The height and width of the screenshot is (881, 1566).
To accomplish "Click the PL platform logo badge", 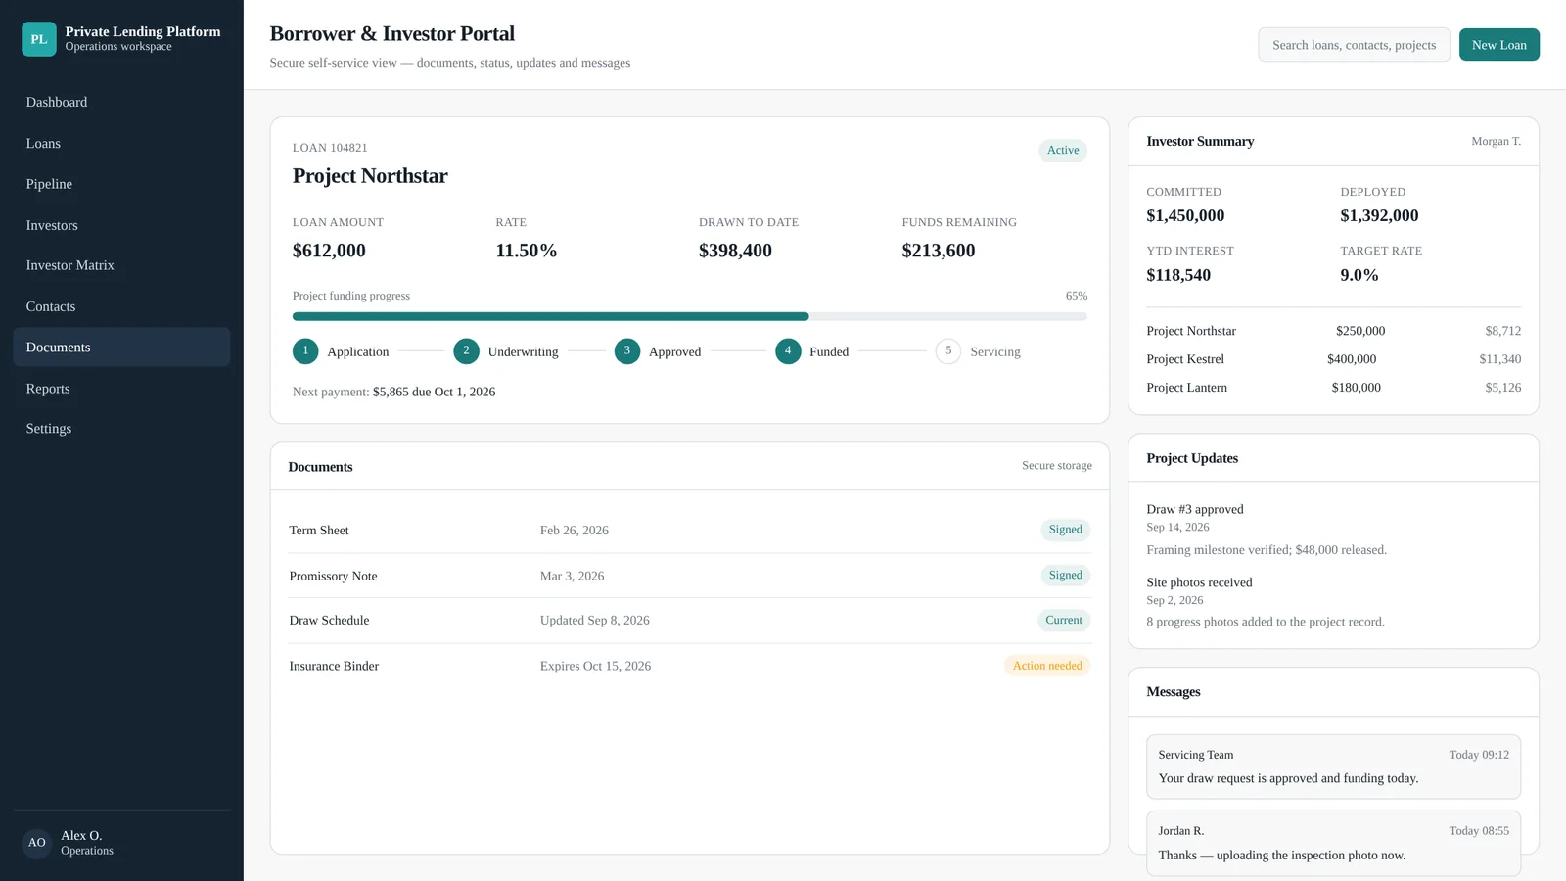I will click(x=39, y=39).
